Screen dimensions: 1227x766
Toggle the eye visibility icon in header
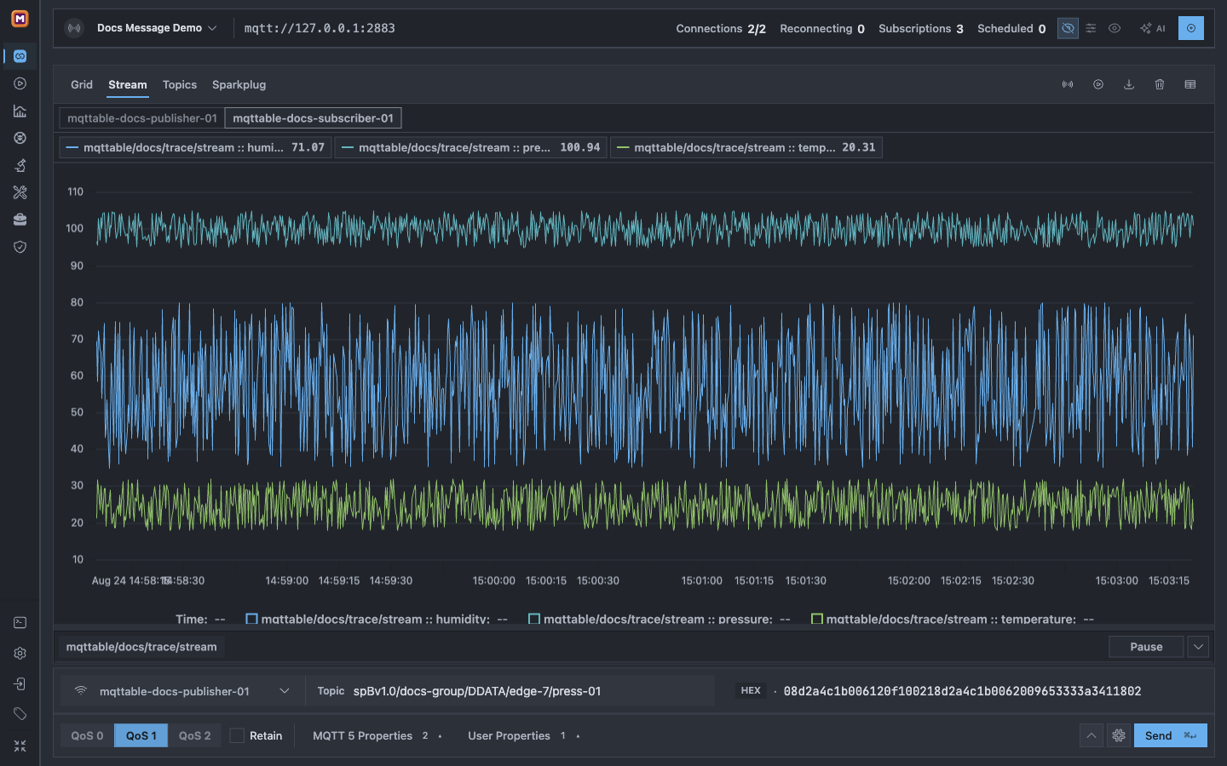tap(1115, 28)
